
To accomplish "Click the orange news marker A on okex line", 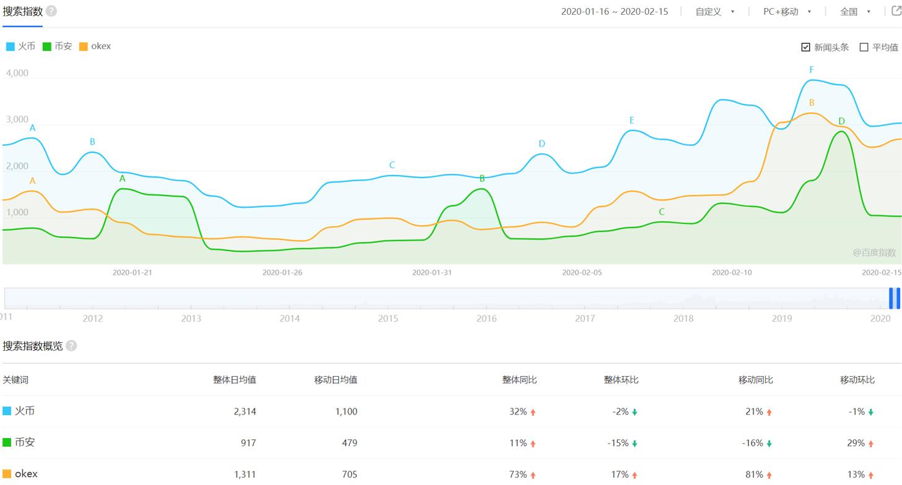I will (33, 181).
